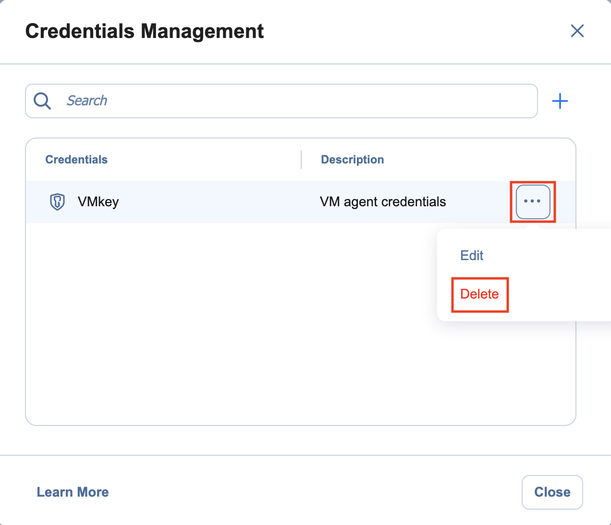
Task: Click the shield key icon beside VMkey
Action: point(58,201)
